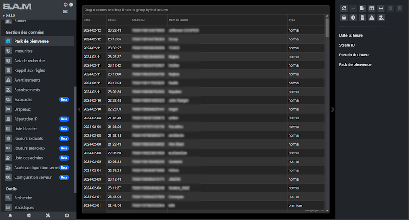Click the crossed-out user icon
The width and height of the screenshot is (409, 220).
click(x=381, y=18)
